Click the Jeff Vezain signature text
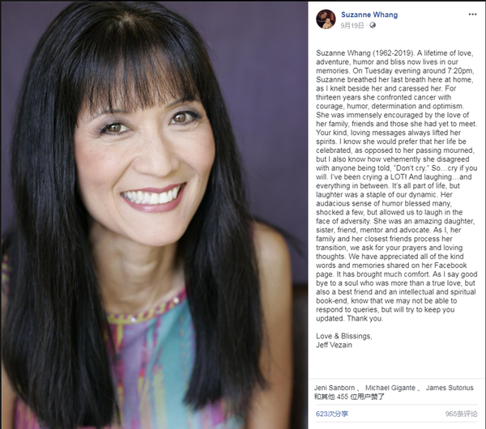486x429 pixels. coord(334,345)
